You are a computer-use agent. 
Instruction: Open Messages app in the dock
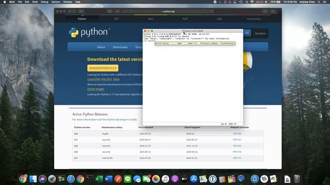(137, 179)
